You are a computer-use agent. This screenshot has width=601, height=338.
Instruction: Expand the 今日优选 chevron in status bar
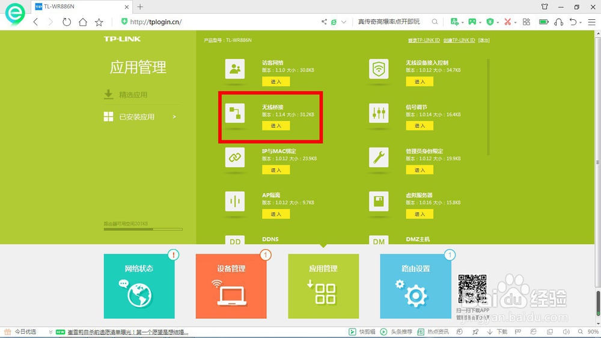pos(50,332)
